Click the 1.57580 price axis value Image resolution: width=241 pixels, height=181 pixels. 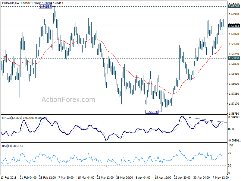pos(234,94)
